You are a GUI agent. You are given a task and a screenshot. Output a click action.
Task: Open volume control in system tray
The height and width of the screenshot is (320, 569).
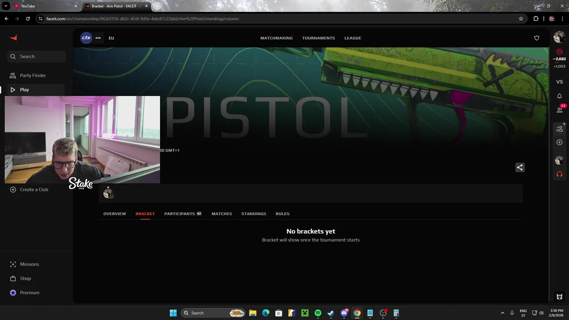541,313
